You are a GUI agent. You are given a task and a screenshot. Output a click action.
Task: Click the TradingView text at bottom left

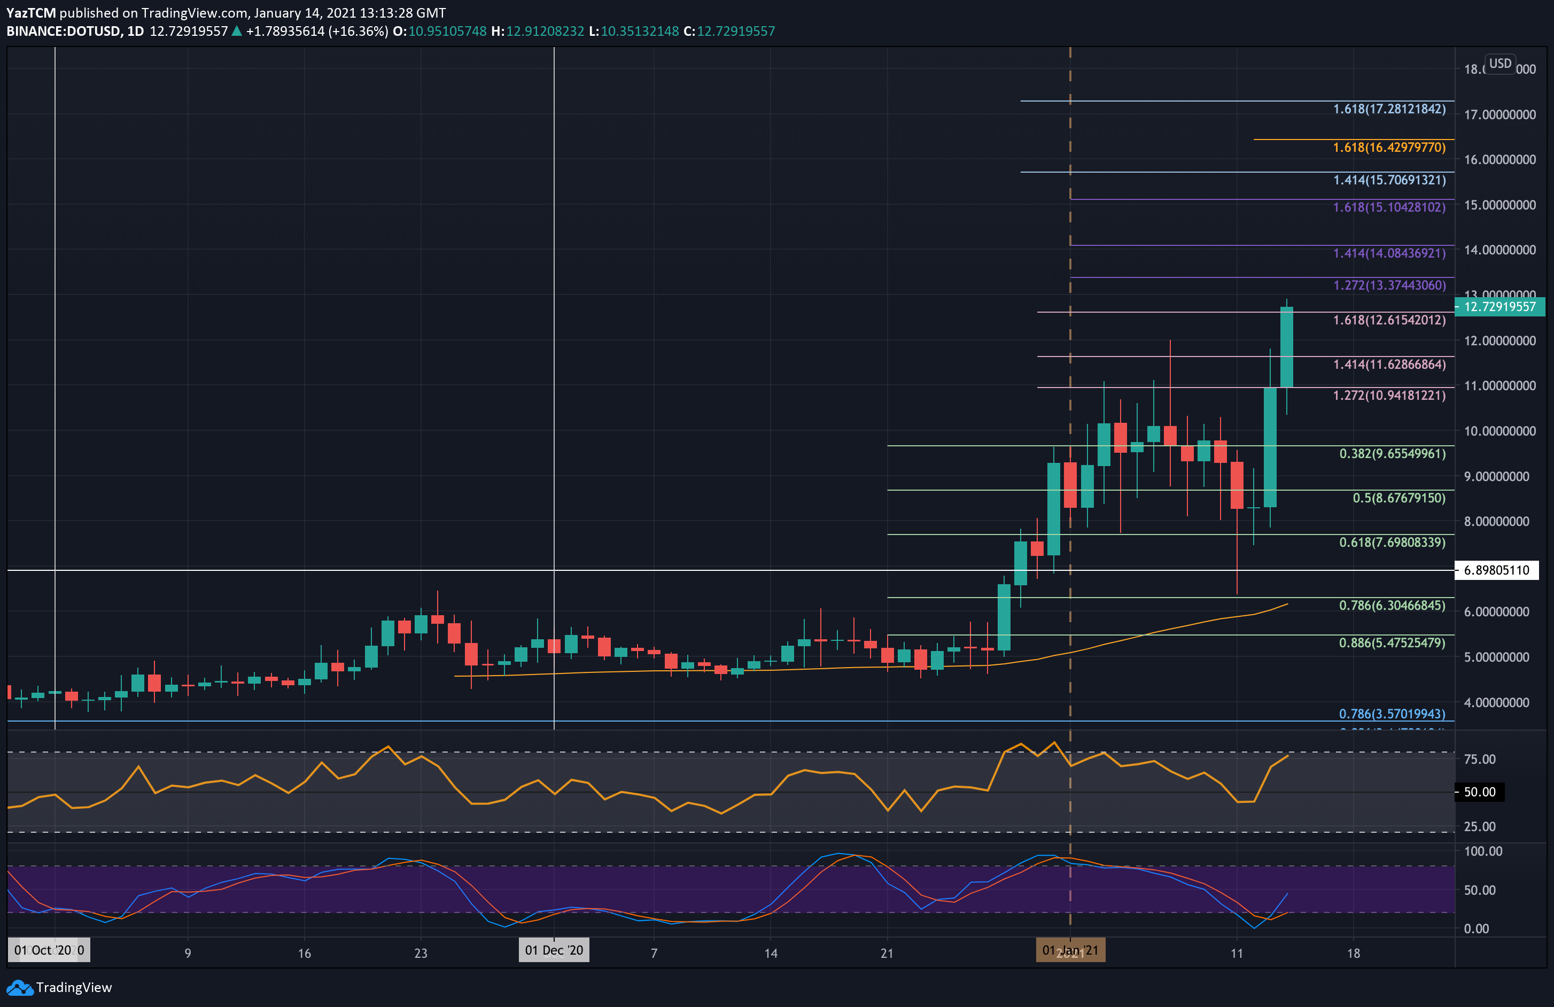74,987
